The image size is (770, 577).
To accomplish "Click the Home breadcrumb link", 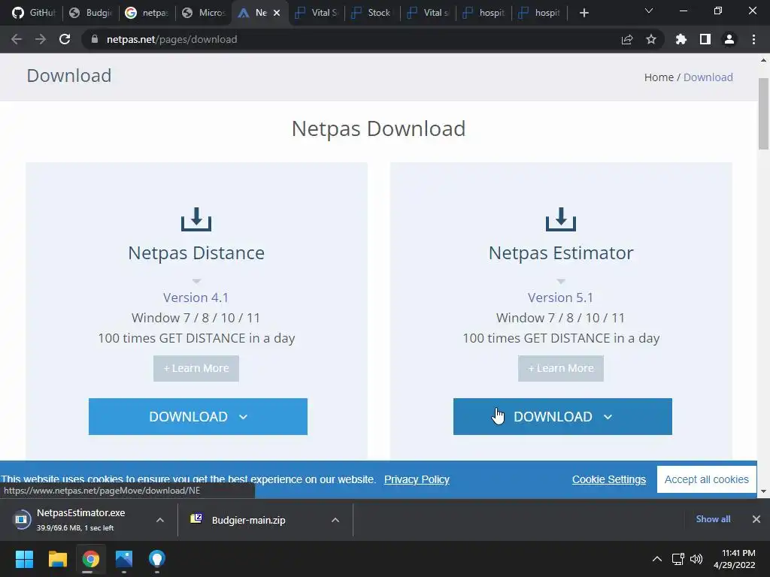I will (659, 77).
